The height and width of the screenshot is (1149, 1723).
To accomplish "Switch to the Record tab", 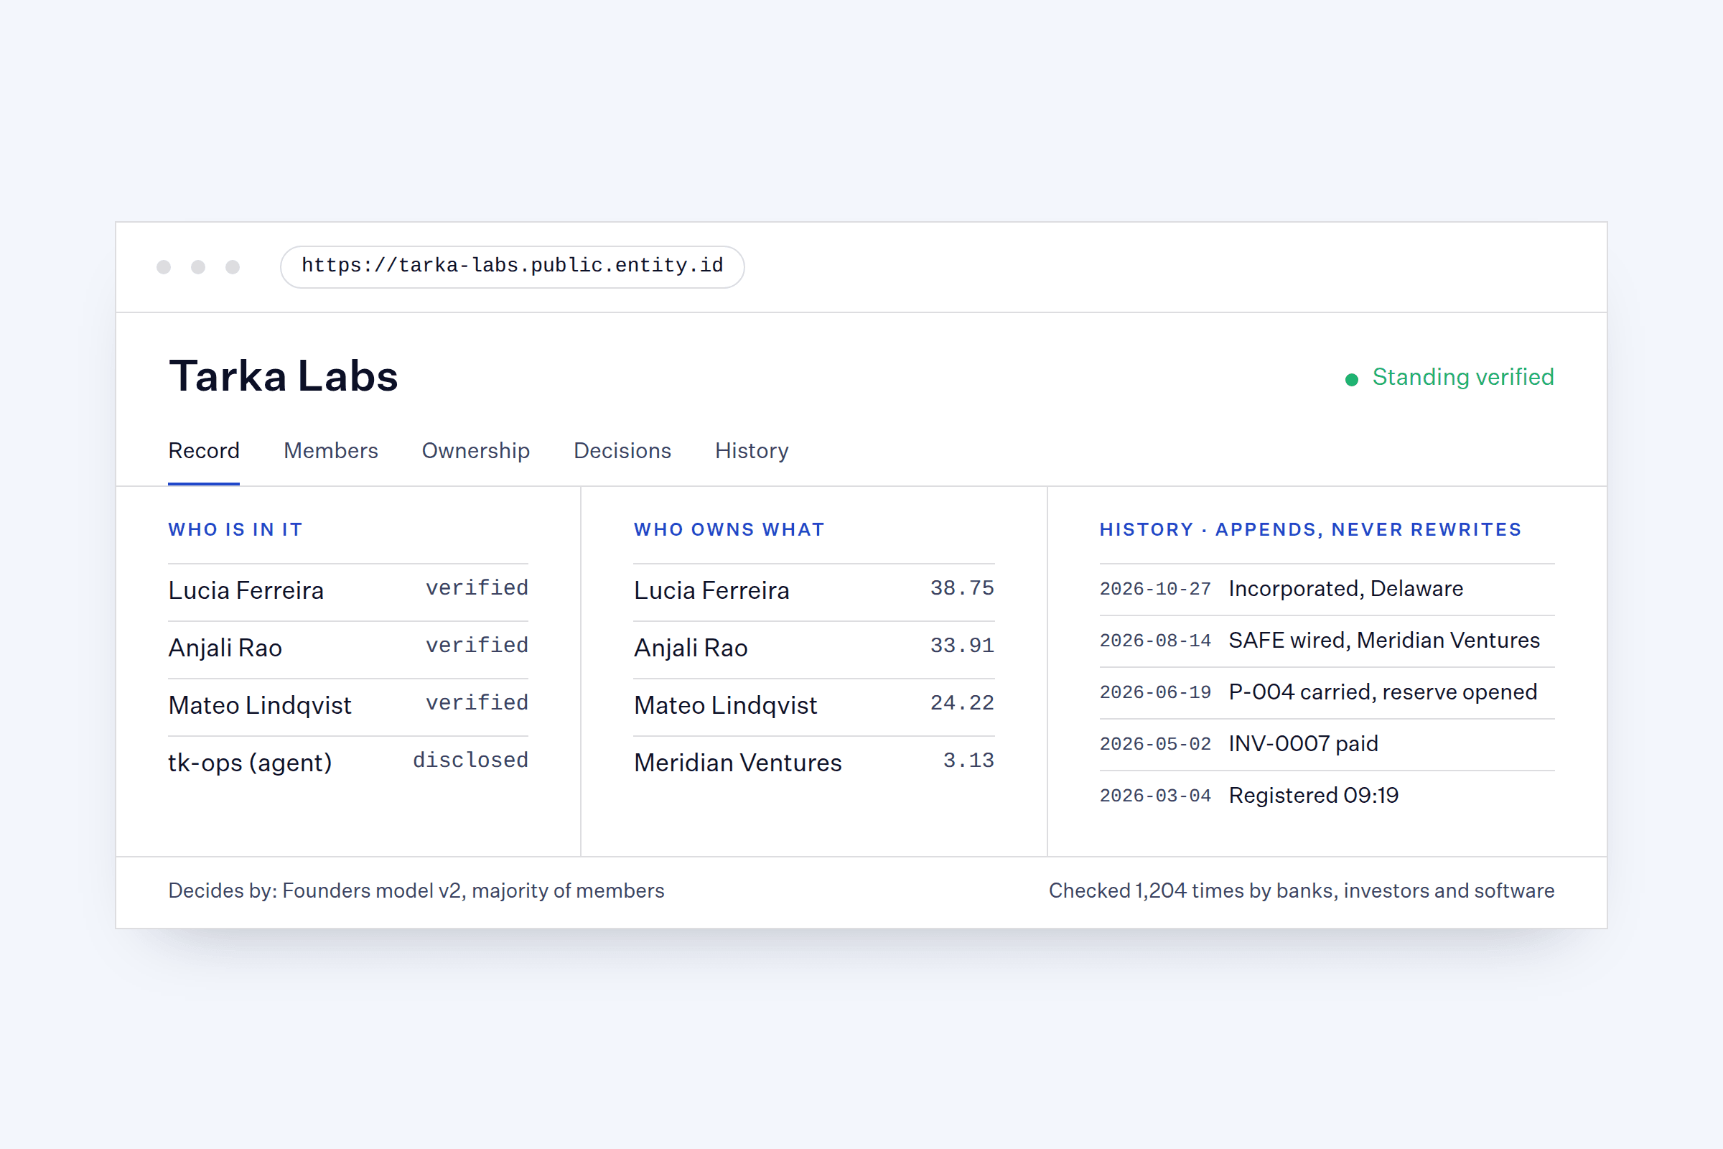I will [204, 451].
